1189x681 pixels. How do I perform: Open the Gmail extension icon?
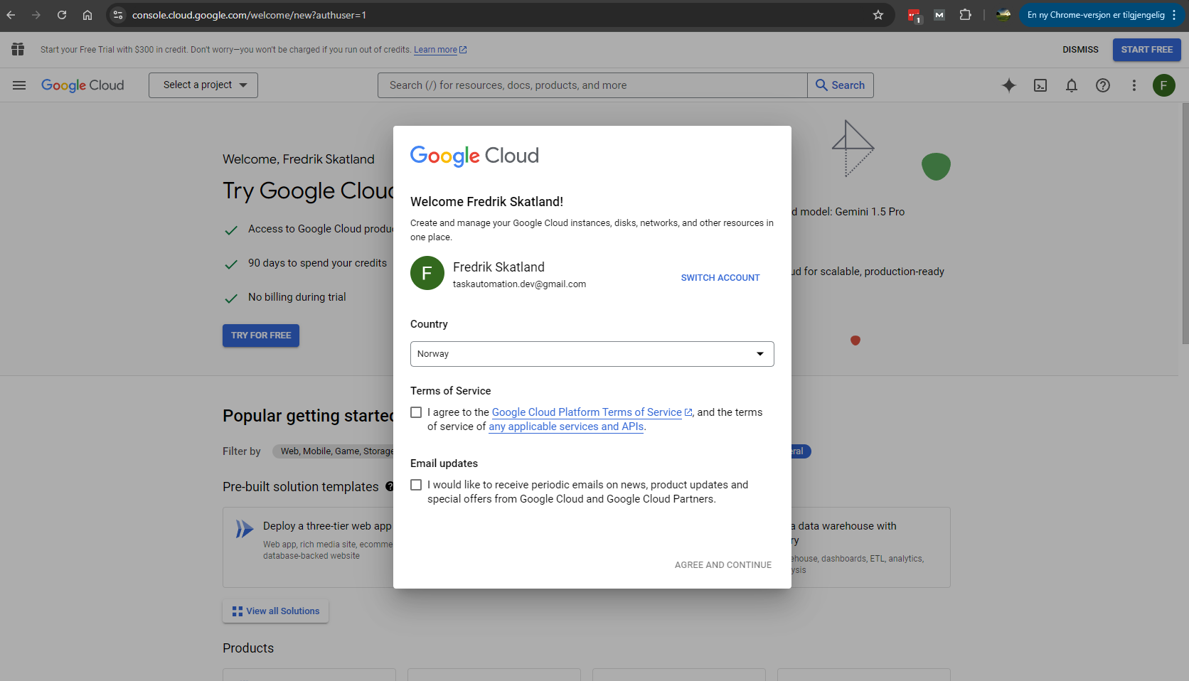(939, 15)
